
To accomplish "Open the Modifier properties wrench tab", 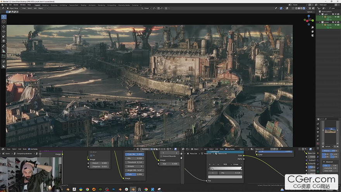I will coord(318,157).
